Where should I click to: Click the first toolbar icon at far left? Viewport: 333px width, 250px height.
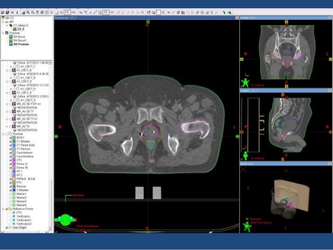click(x=3, y=13)
